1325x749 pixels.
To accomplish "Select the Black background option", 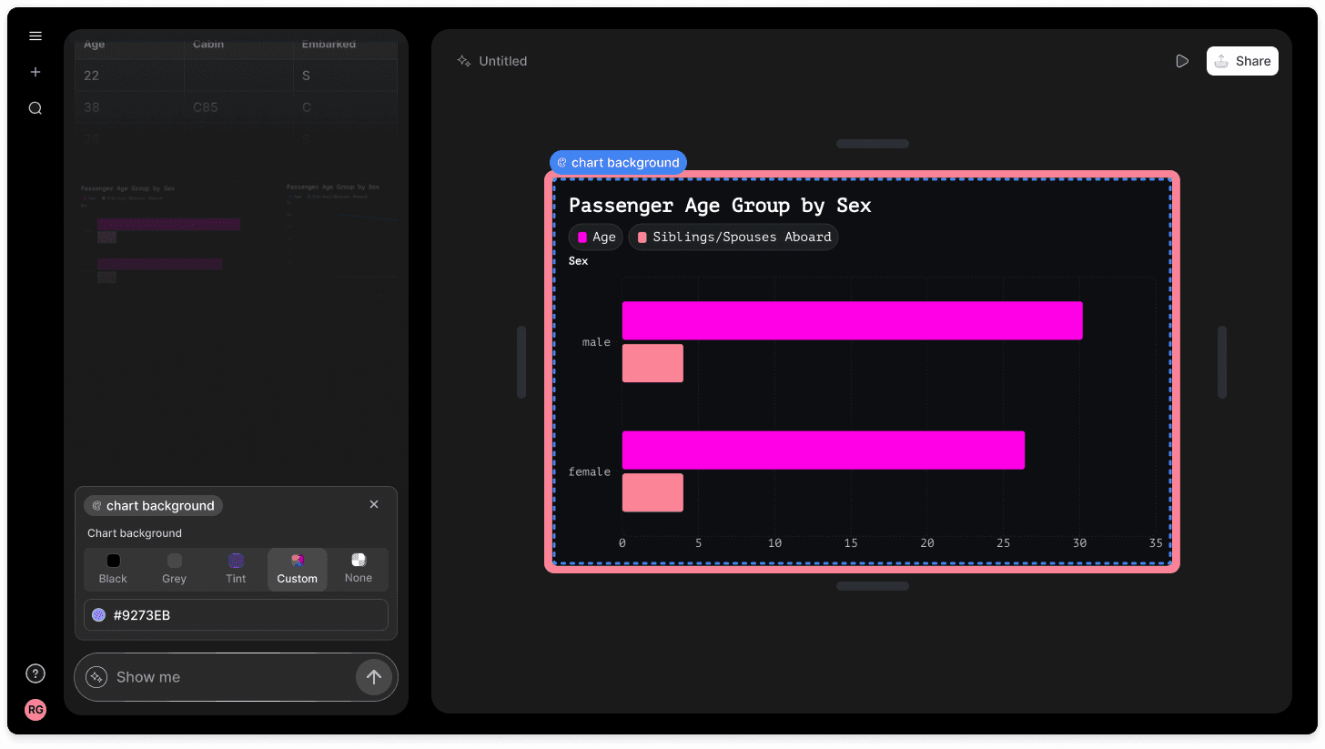I will click(114, 570).
